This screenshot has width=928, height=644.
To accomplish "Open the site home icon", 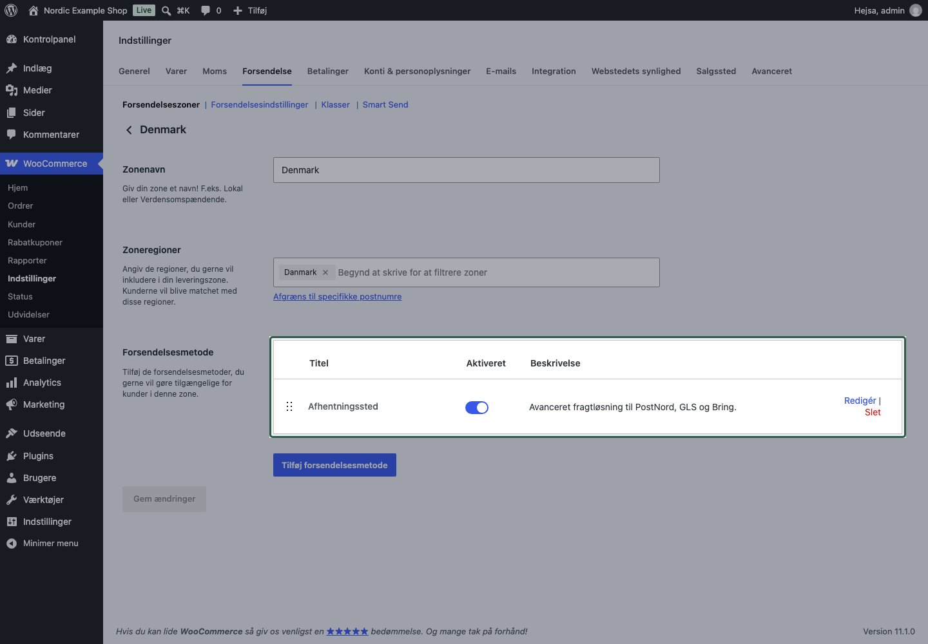I will click(x=33, y=10).
